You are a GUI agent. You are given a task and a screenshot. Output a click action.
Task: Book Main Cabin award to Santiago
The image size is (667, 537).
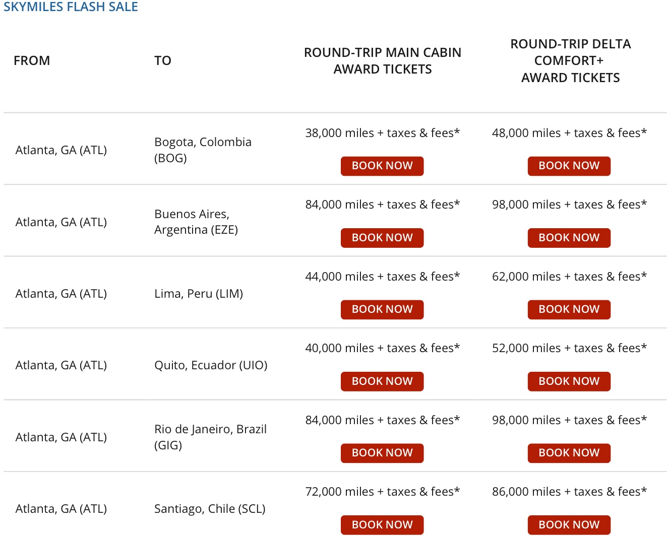point(382,524)
